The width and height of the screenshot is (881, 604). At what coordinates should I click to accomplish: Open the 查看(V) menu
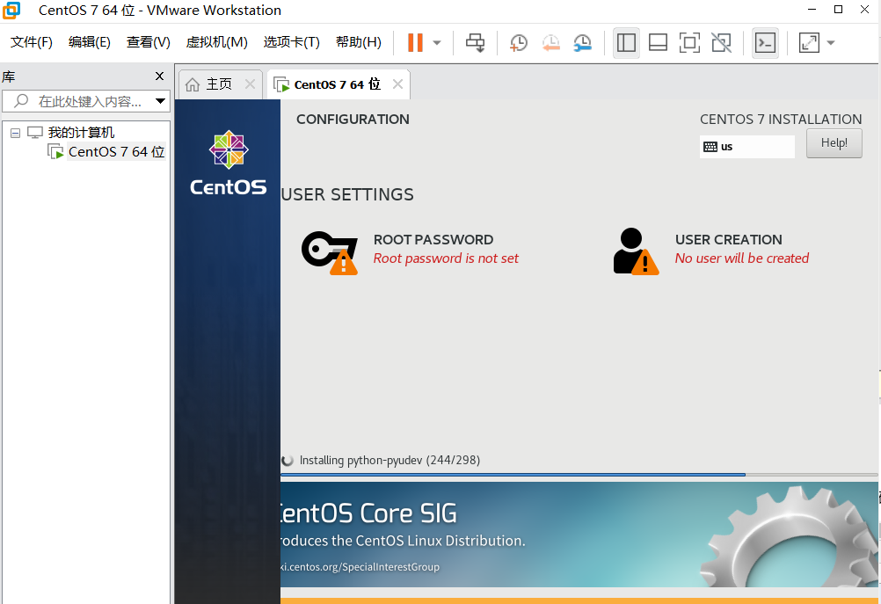pos(149,42)
